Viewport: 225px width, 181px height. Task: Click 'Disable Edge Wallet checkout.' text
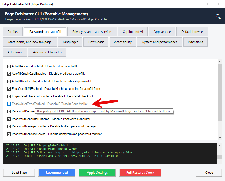[x=73, y=96]
